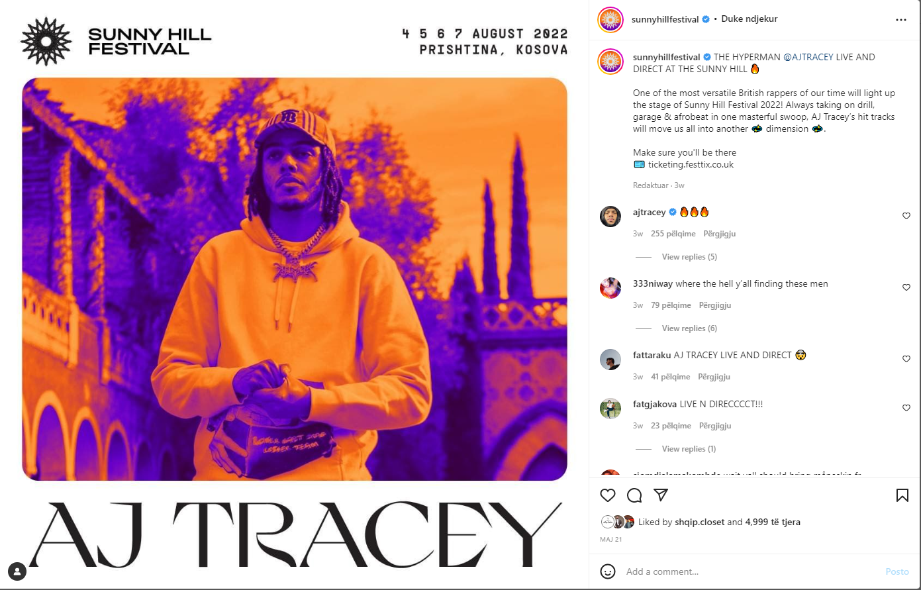This screenshot has width=921, height=590.
Task: Open the comment speech bubble icon
Action: (634, 495)
